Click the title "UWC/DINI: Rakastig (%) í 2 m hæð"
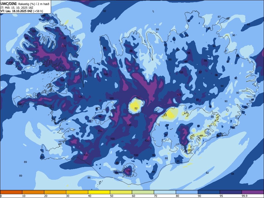The height and width of the screenshot is (198, 264). click(25, 4)
